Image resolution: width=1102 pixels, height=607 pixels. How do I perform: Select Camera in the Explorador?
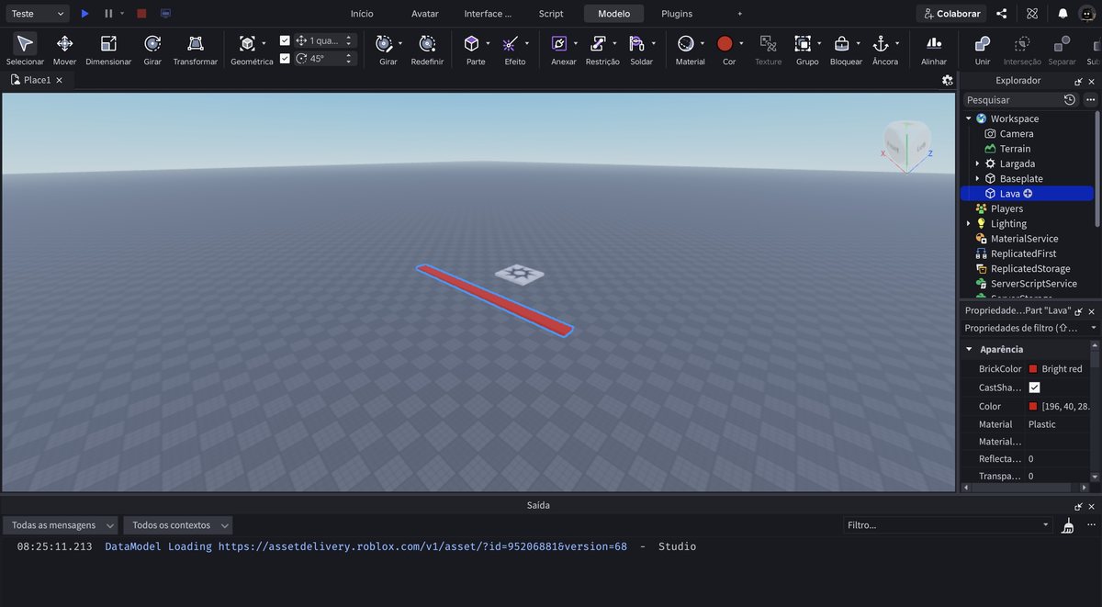point(1017,134)
